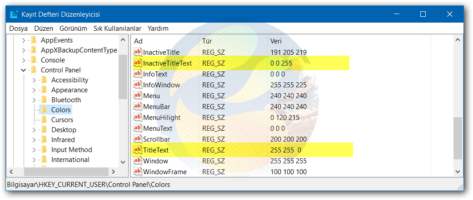Click the Colors folder icon
473x200 pixels.
pyautogui.click(x=45, y=110)
